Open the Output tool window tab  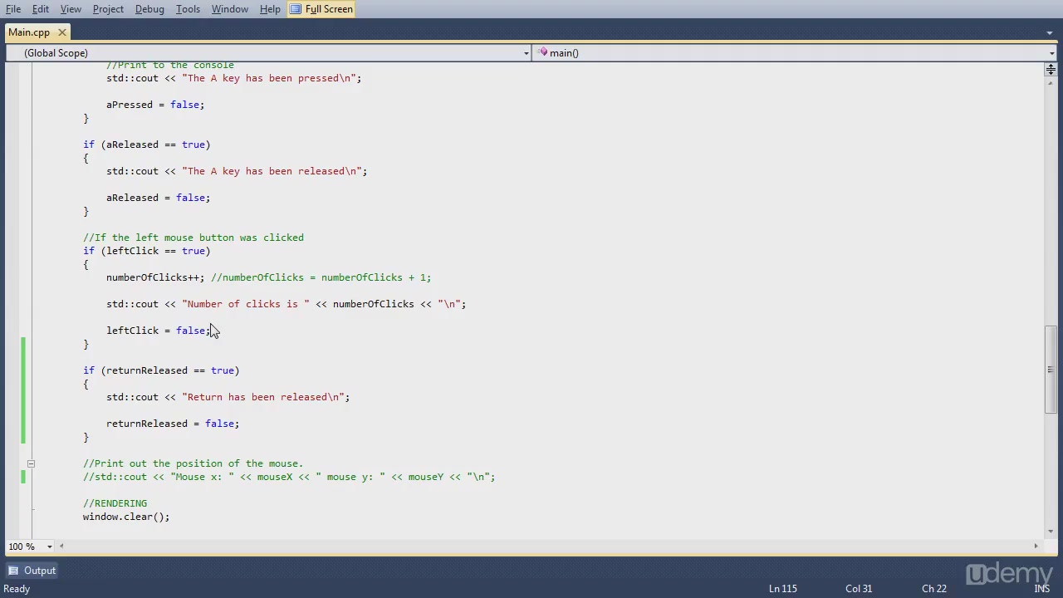[x=32, y=571]
